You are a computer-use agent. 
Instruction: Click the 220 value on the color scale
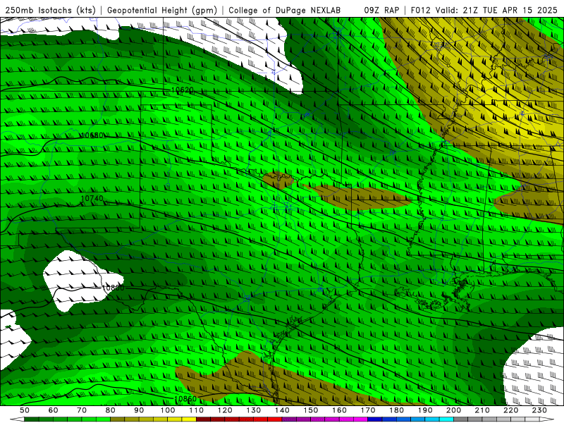click(x=510, y=410)
